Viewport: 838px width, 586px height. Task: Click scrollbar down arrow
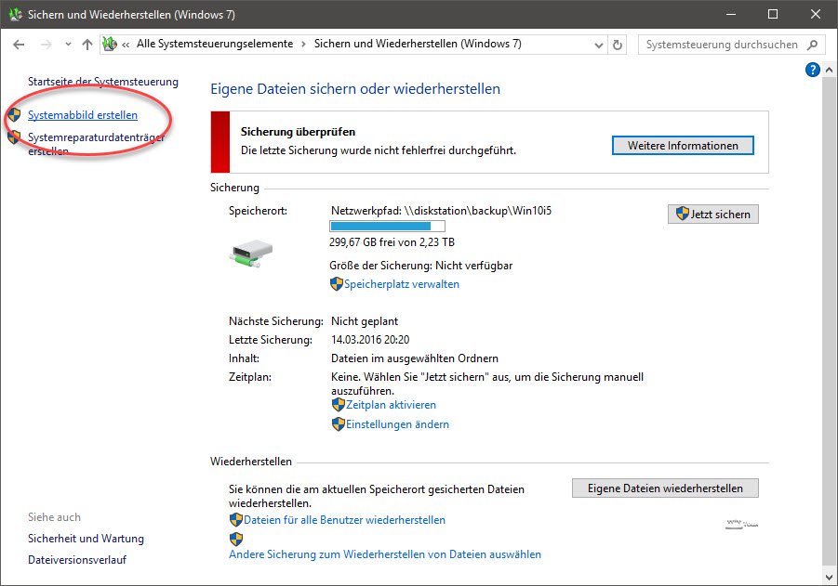(x=829, y=577)
